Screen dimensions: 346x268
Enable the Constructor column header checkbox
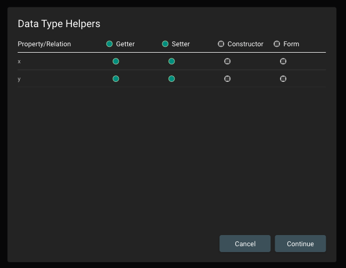click(x=221, y=44)
